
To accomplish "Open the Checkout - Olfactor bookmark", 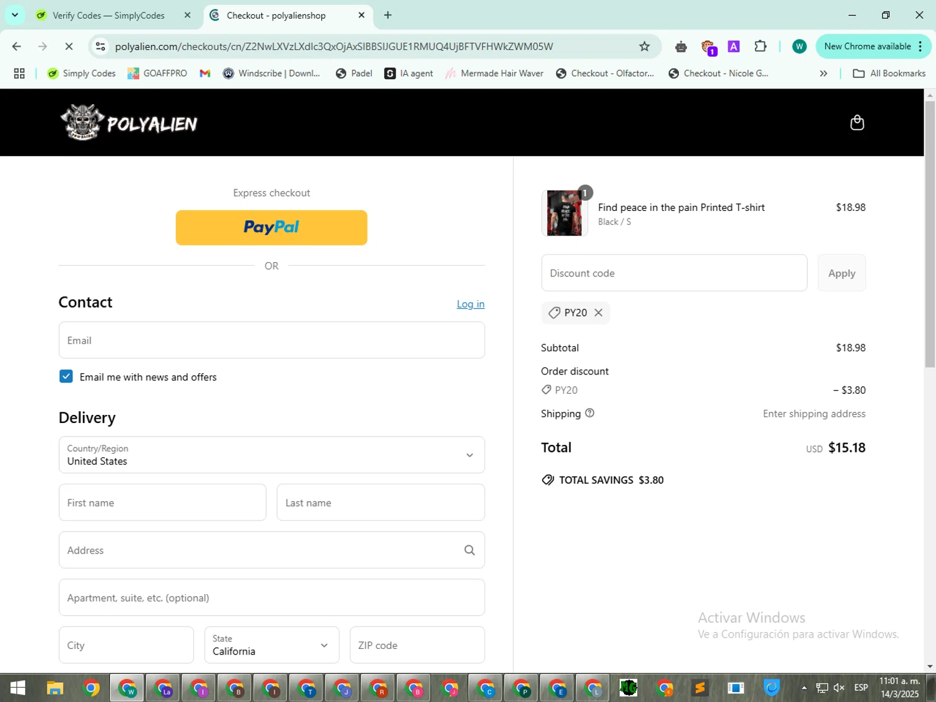I will (605, 74).
